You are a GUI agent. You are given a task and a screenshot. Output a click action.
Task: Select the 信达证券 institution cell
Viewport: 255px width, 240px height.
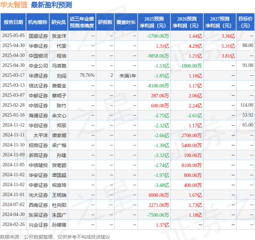click(x=38, y=86)
